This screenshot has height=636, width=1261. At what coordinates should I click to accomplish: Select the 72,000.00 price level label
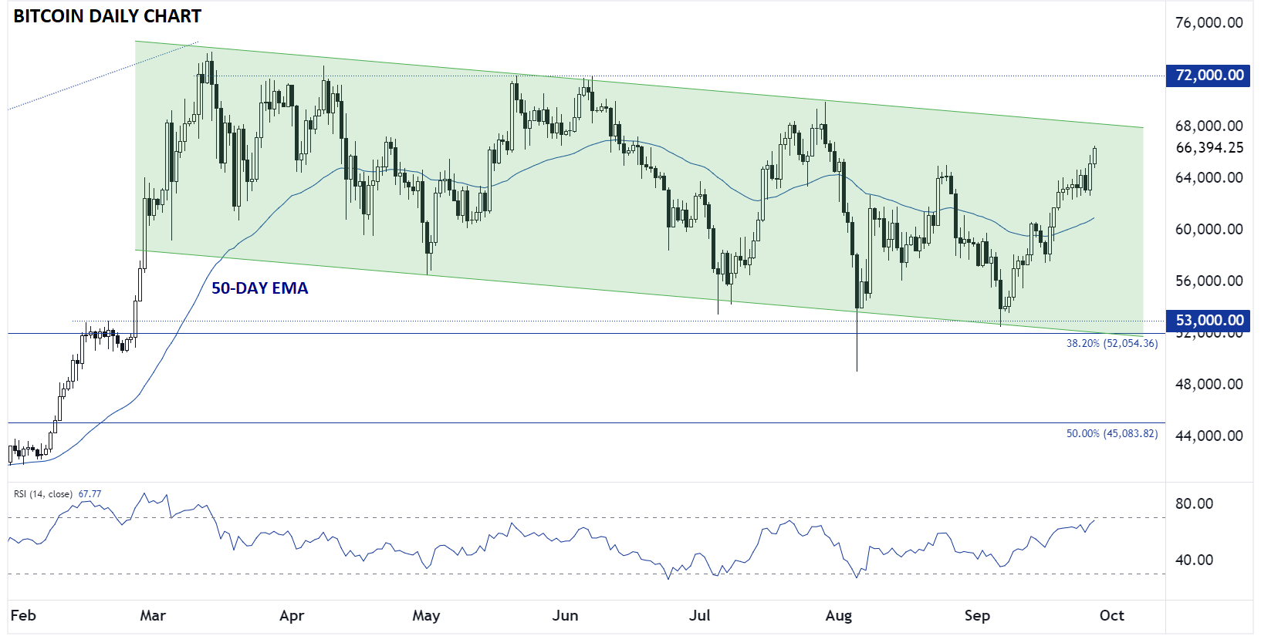[x=1208, y=76]
